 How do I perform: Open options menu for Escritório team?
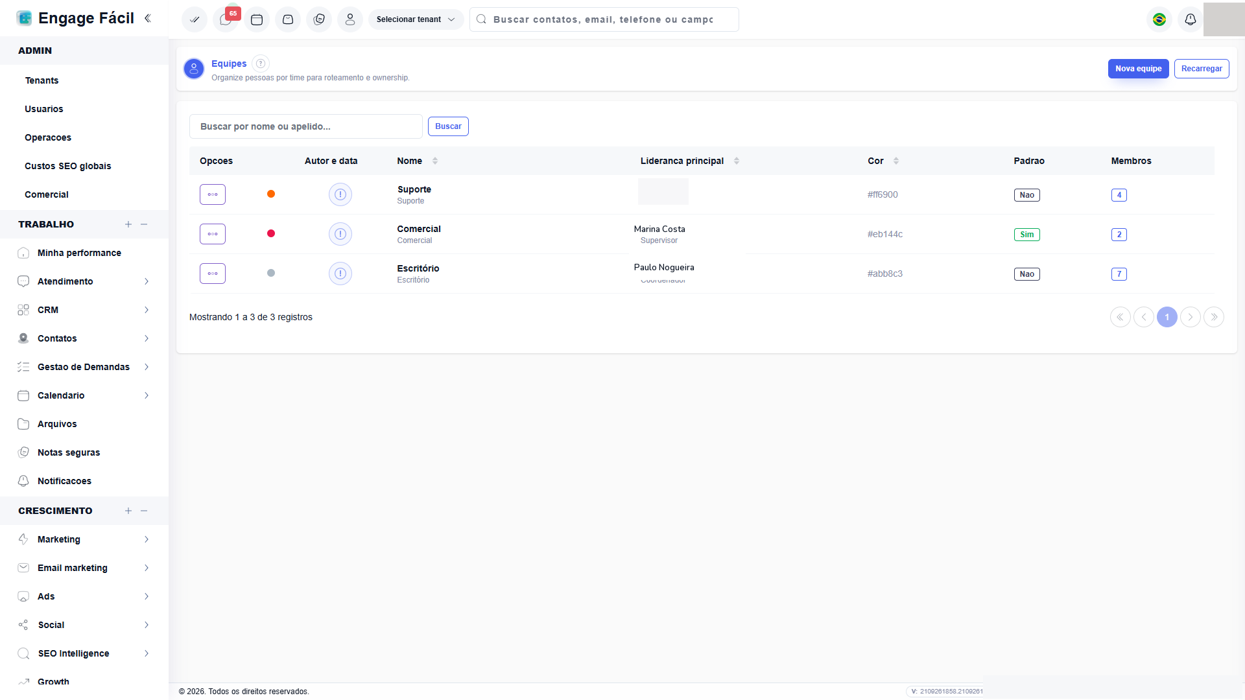(x=213, y=274)
